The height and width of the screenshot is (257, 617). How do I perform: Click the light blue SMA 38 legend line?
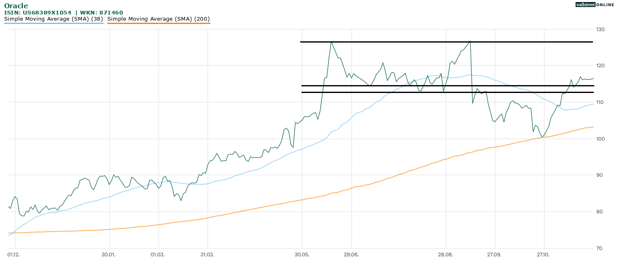point(53,24)
